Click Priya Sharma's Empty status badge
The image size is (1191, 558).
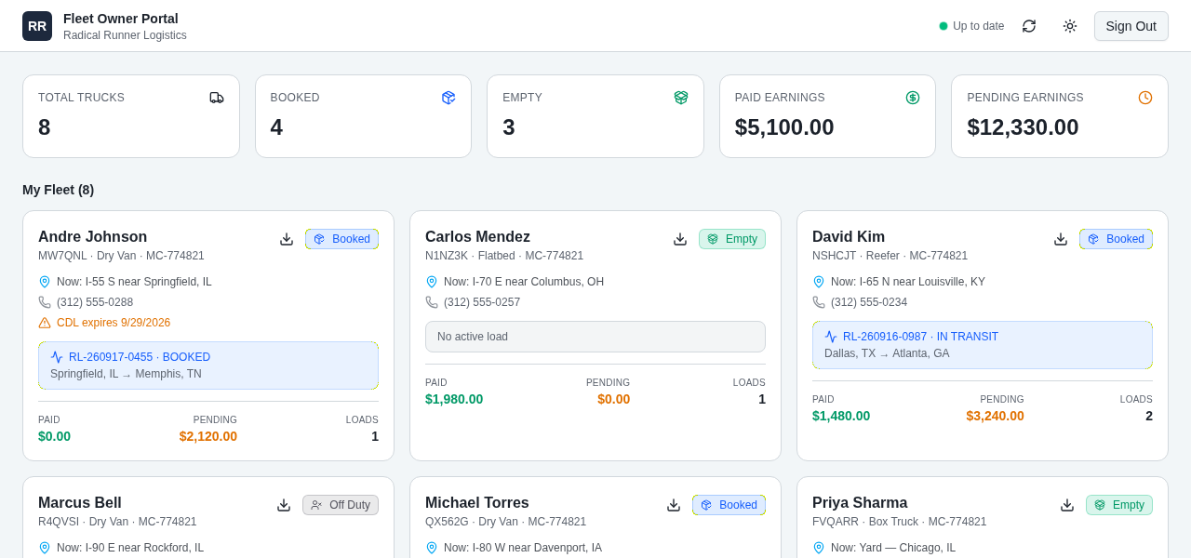pos(1119,505)
